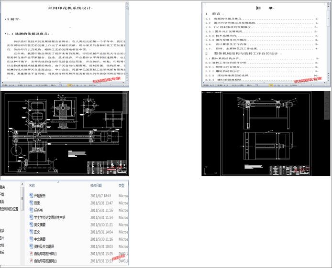Select the 任务书 document icon
Viewport: 332px width, 268px height.
(x=31, y=210)
